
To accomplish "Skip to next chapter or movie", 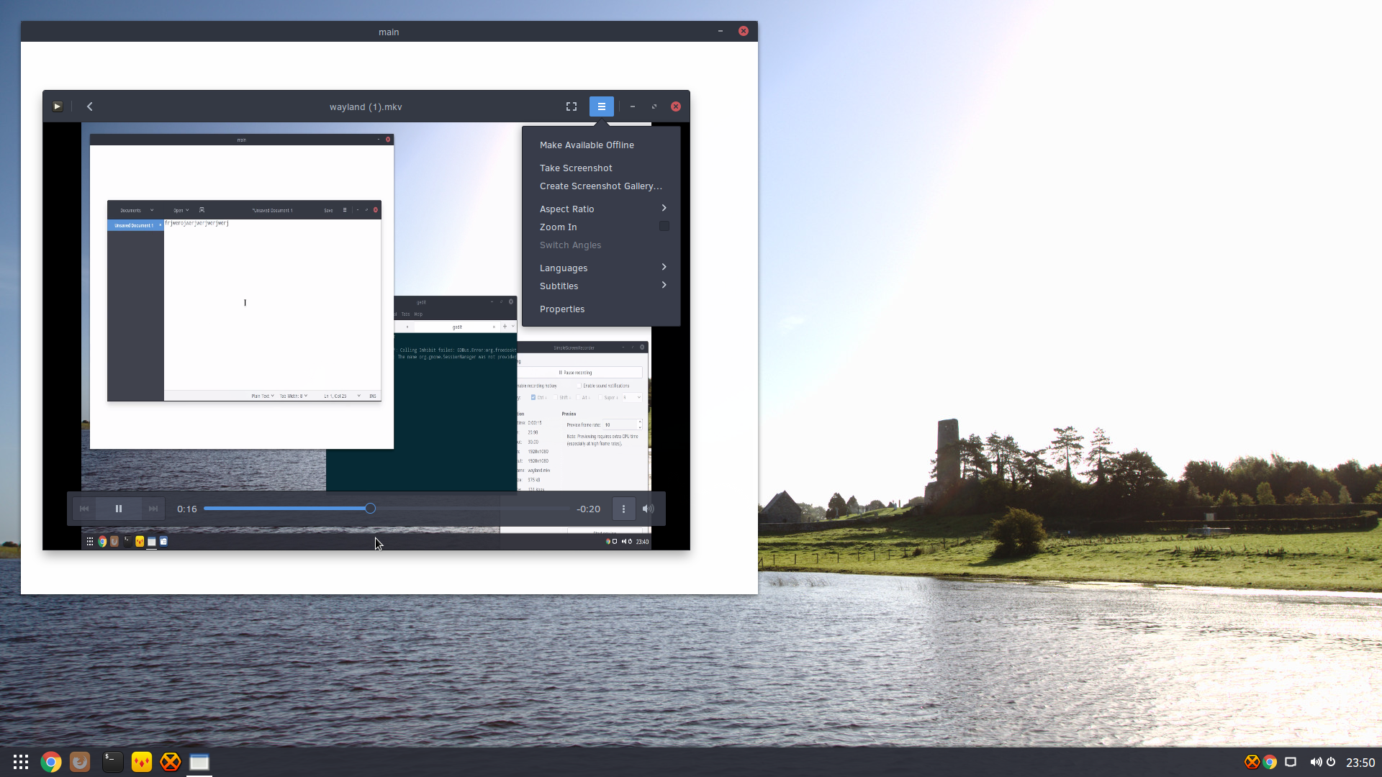I will [x=153, y=509].
